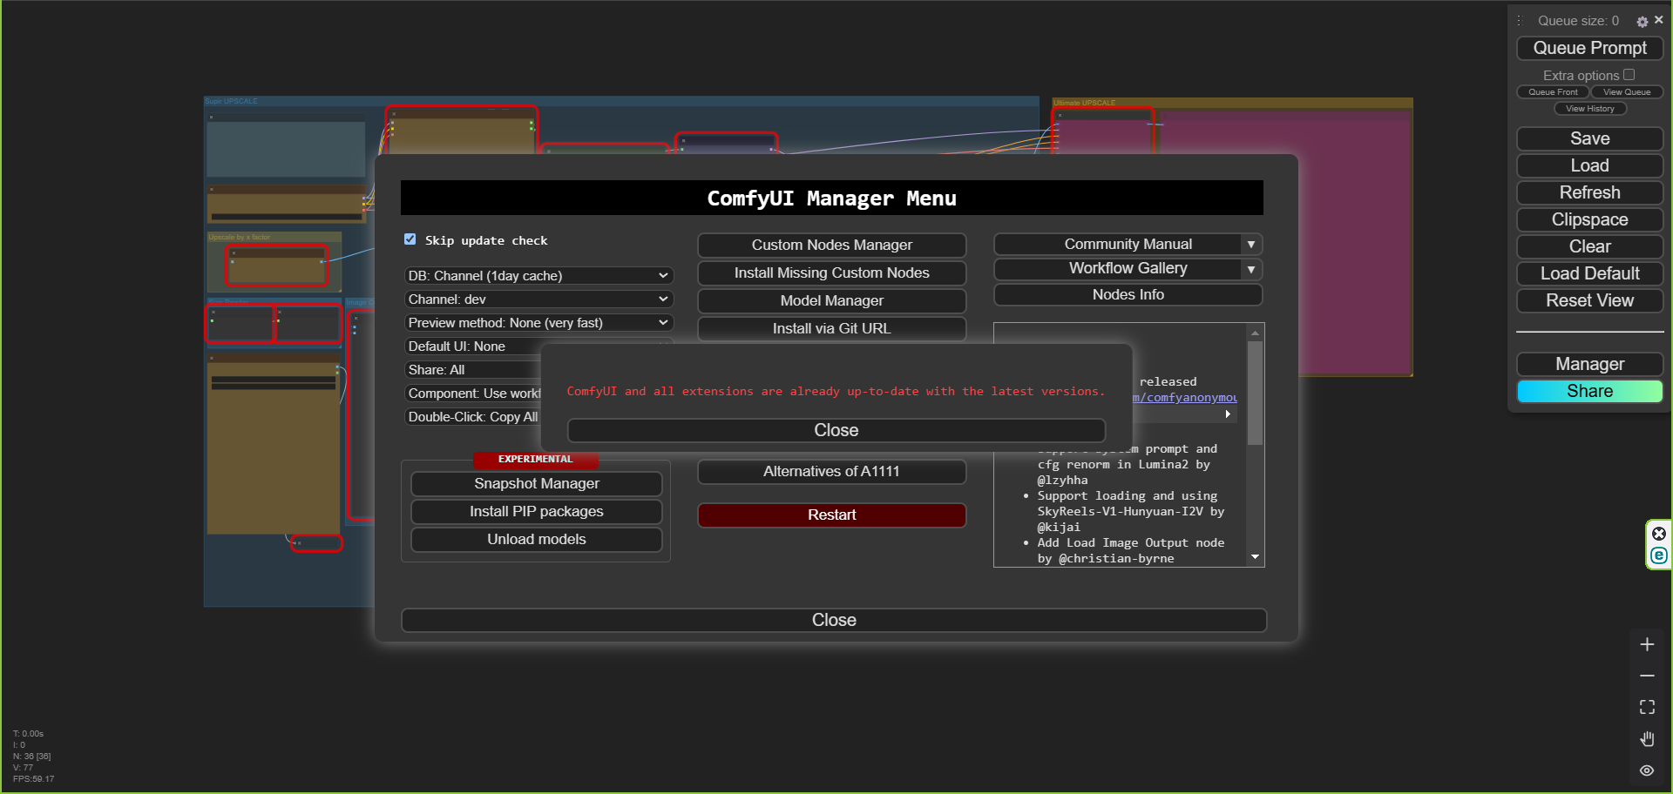1673x794 pixels.
Task: Expand the Preview method dropdown
Action: 538,323
